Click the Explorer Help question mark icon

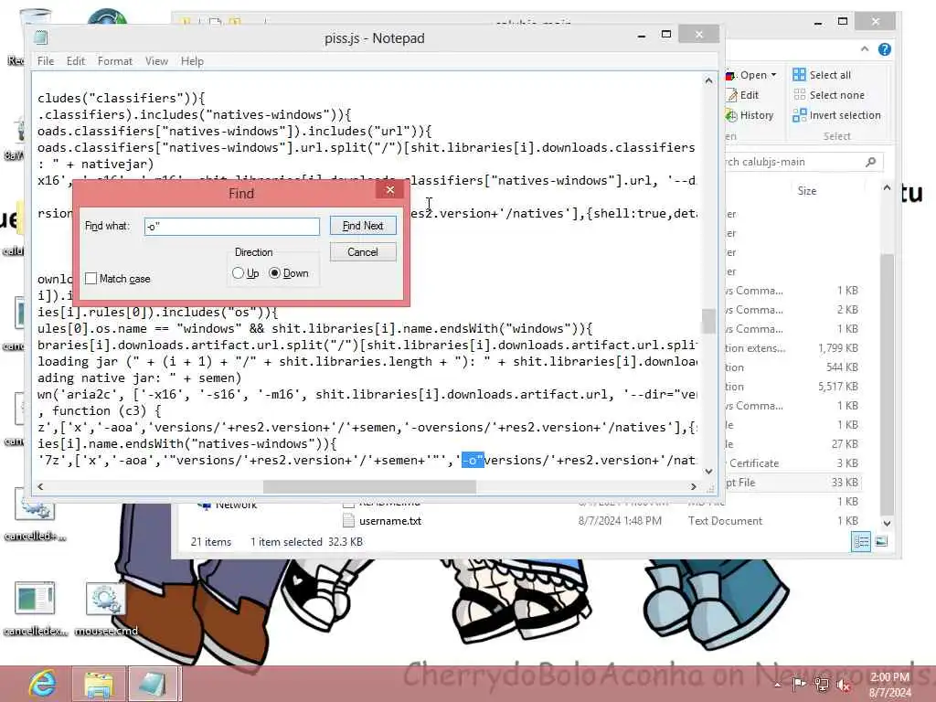[x=885, y=49]
